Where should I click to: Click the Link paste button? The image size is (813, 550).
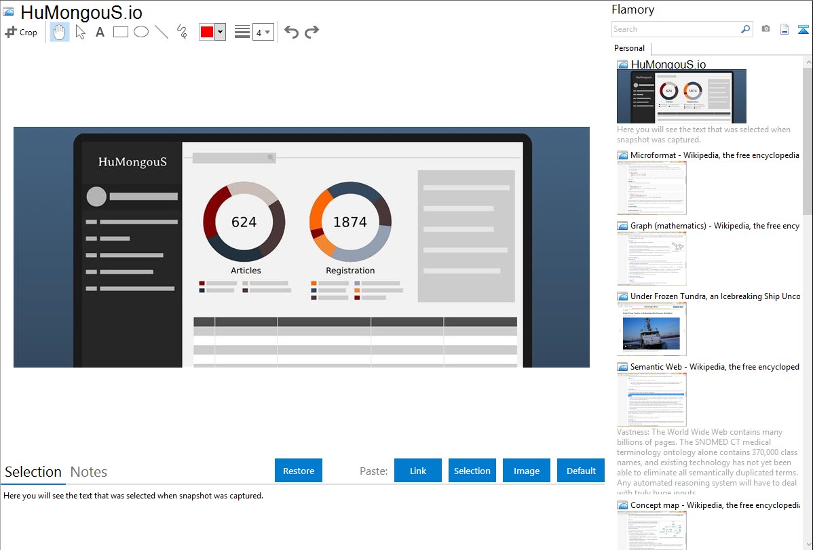pos(418,471)
